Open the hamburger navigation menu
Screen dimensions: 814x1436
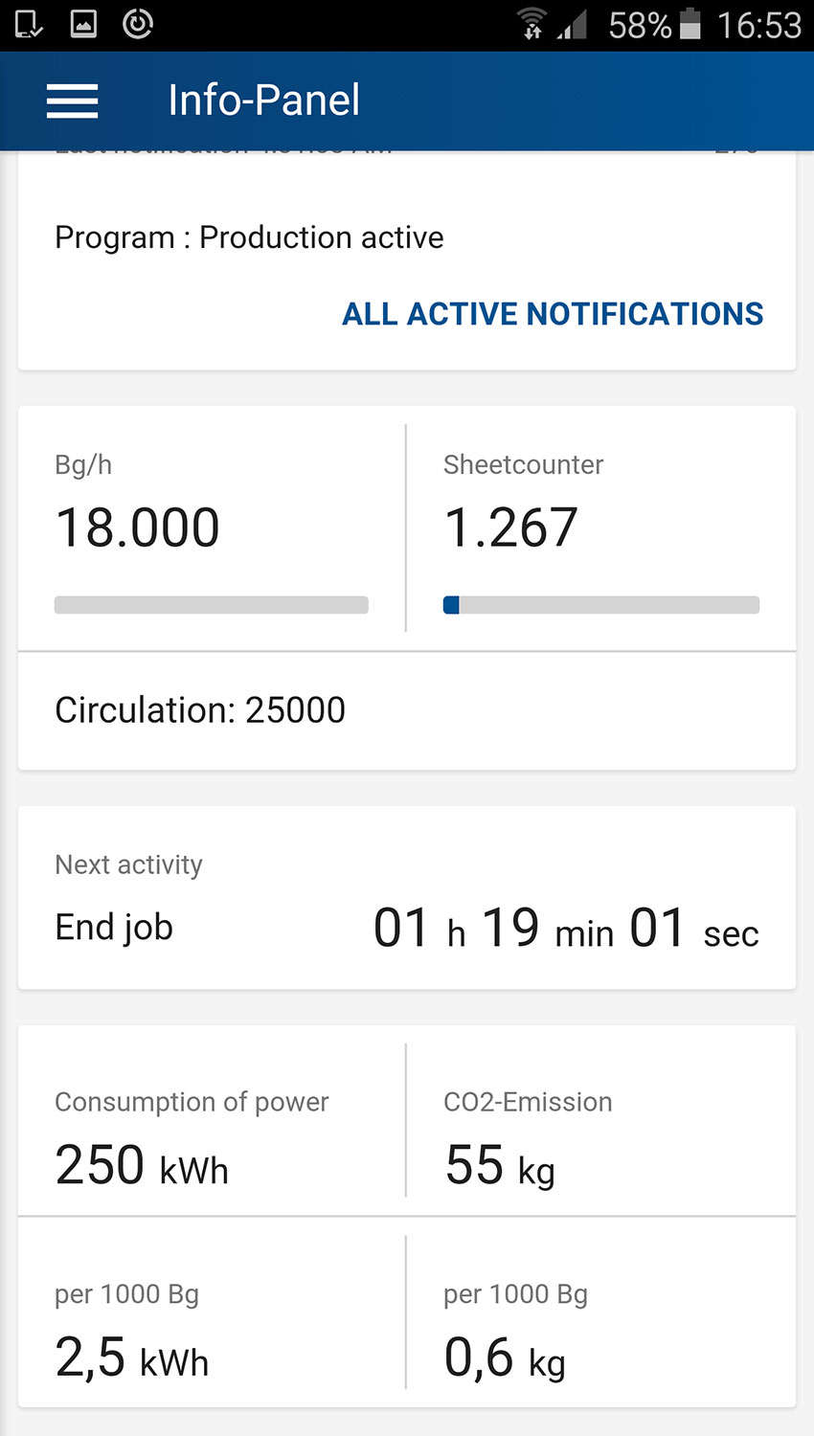[x=73, y=101]
